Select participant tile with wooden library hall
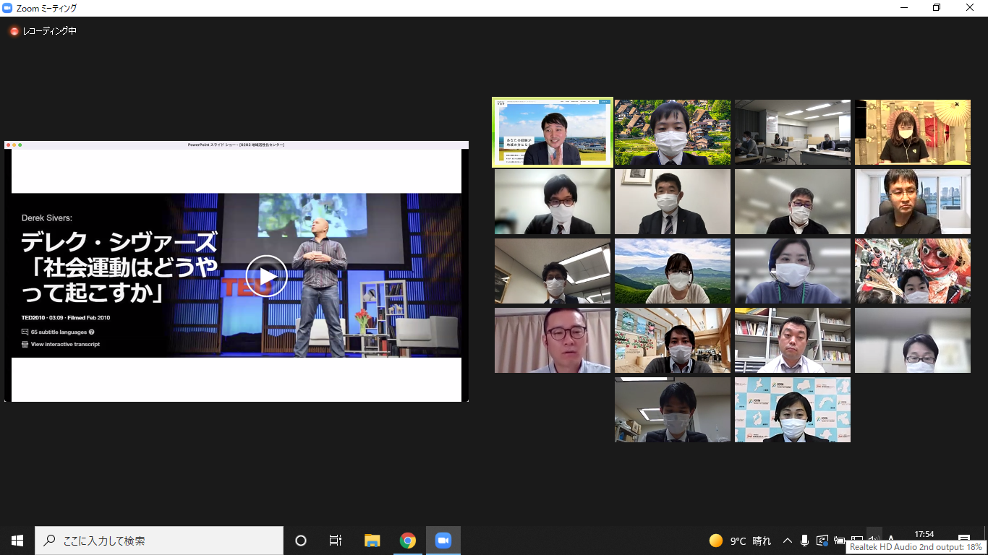 673,340
